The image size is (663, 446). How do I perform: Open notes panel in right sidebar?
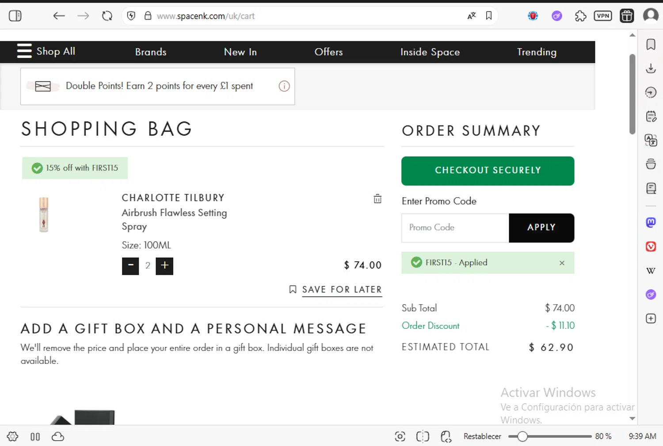point(651,116)
